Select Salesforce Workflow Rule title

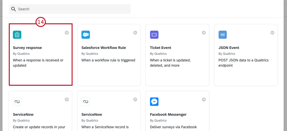point(104,48)
